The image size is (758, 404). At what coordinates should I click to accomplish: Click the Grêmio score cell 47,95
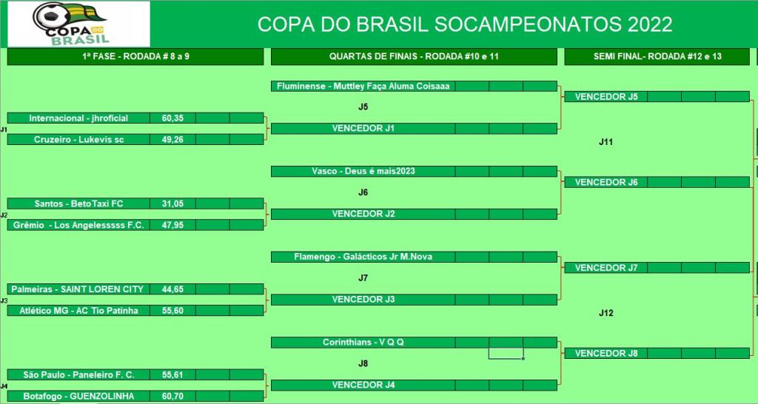click(172, 225)
